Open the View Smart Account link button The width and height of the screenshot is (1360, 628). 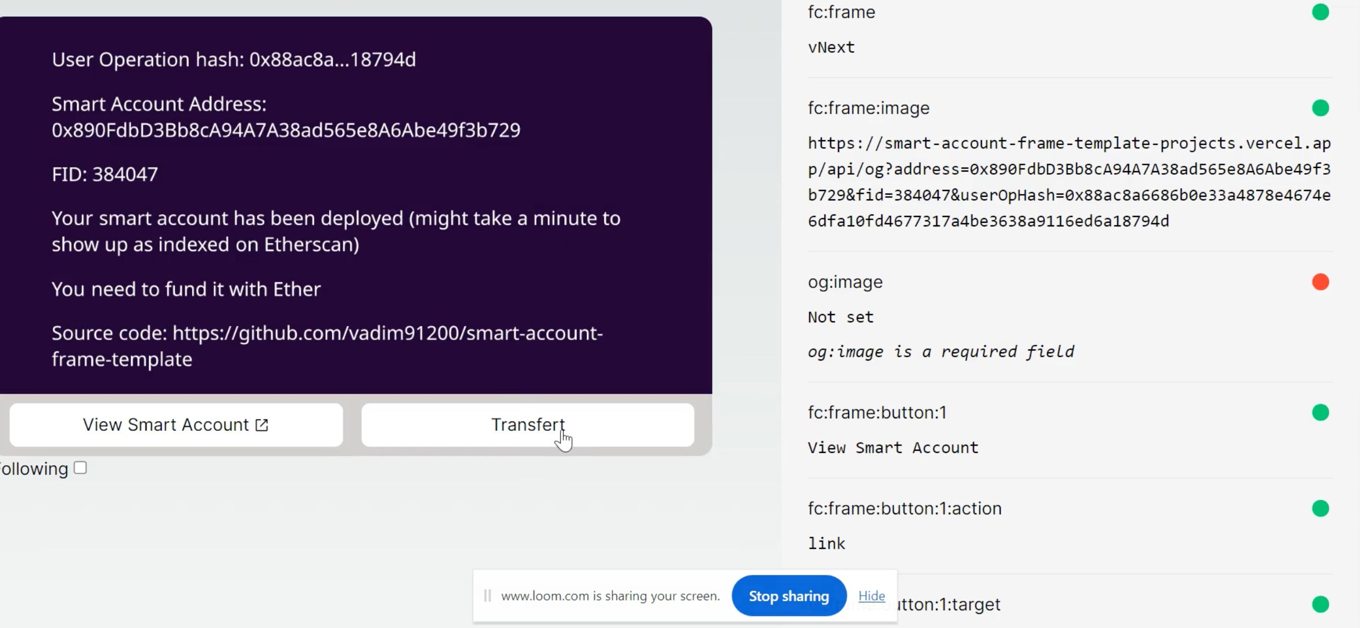176,425
